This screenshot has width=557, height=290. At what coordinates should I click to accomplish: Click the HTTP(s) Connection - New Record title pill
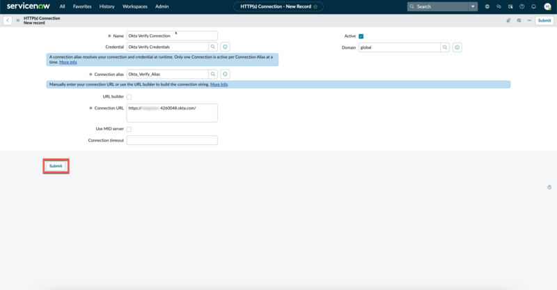click(278, 6)
